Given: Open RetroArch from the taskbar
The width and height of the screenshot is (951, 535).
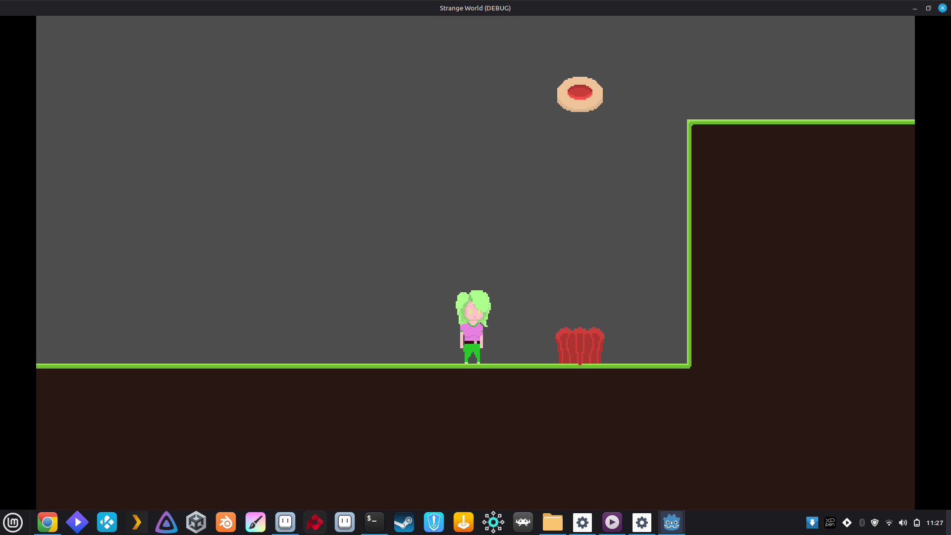Looking at the screenshot, I should click(523, 522).
